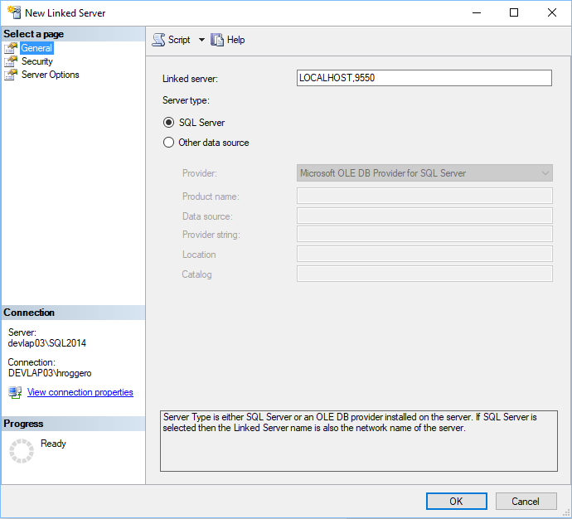The width and height of the screenshot is (572, 519).
Task: Click the Linked server text field
Action: [x=424, y=78]
